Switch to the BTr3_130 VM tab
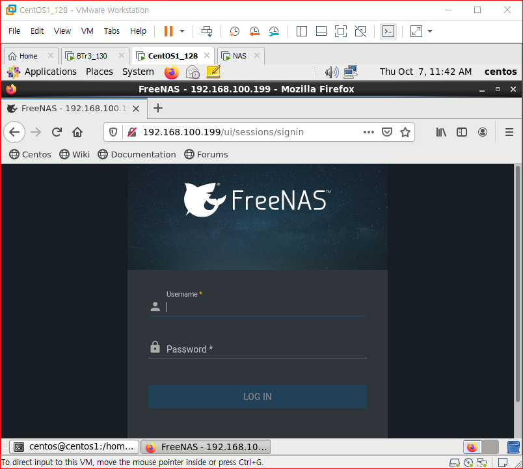The height and width of the screenshot is (469, 523). (92, 56)
